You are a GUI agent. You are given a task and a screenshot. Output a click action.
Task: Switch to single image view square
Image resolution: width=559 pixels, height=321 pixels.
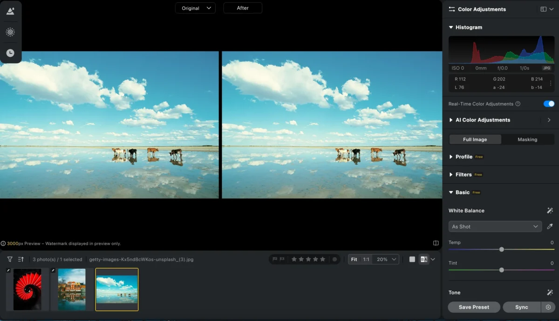pyautogui.click(x=412, y=260)
